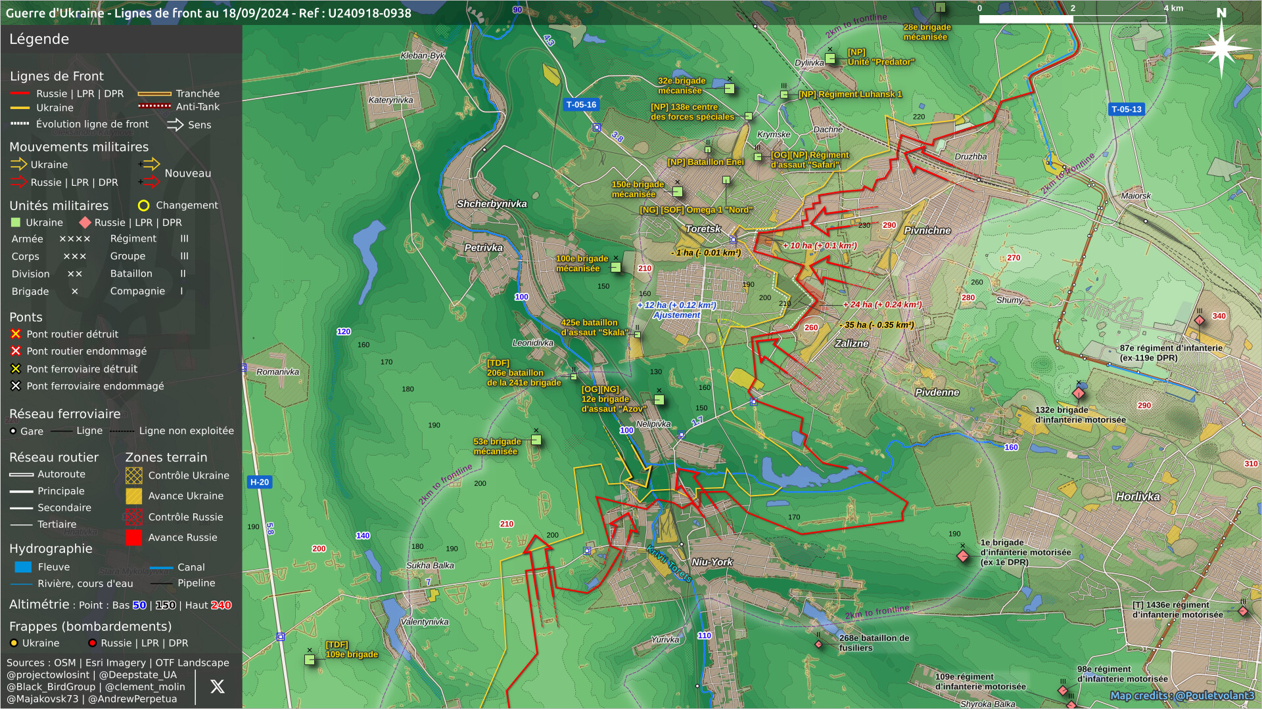Image resolution: width=1262 pixels, height=709 pixels.
Task: Click the yellow Changement circle icon
Action: [143, 205]
